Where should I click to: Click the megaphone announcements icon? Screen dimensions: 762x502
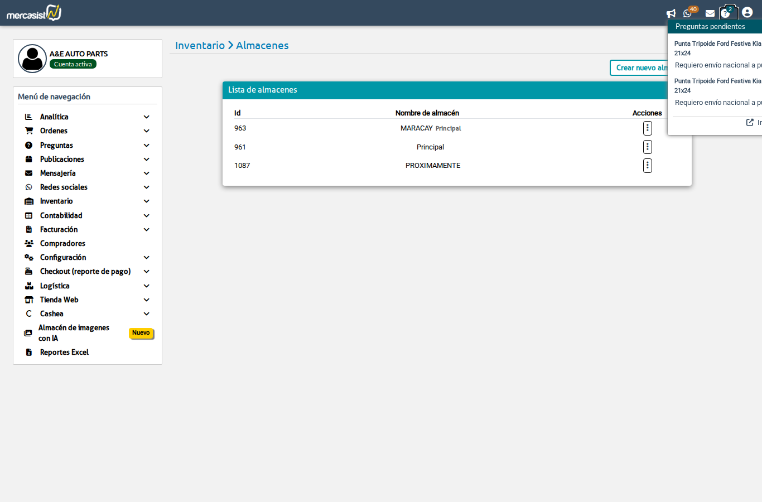[x=671, y=13]
